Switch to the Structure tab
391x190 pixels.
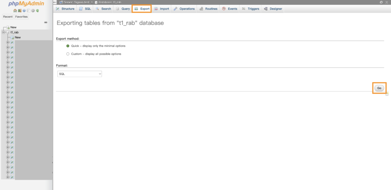tap(65, 9)
